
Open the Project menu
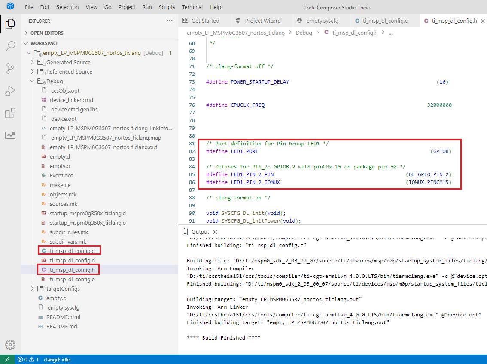(x=127, y=7)
